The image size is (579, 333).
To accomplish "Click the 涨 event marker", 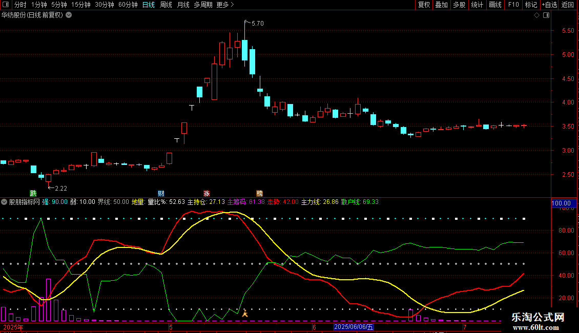I will pyautogui.click(x=207, y=194).
